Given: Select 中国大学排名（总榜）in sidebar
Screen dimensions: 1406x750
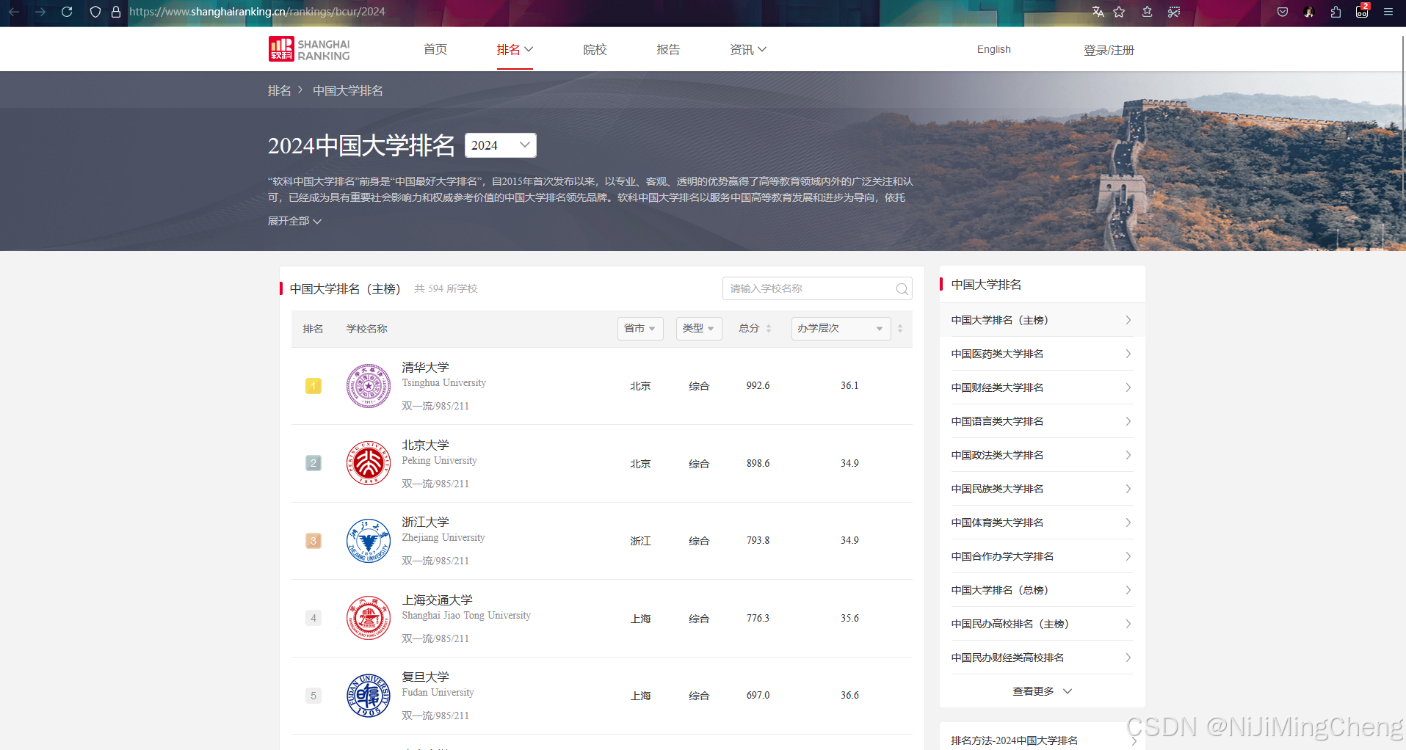Looking at the screenshot, I should [x=1042, y=590].
